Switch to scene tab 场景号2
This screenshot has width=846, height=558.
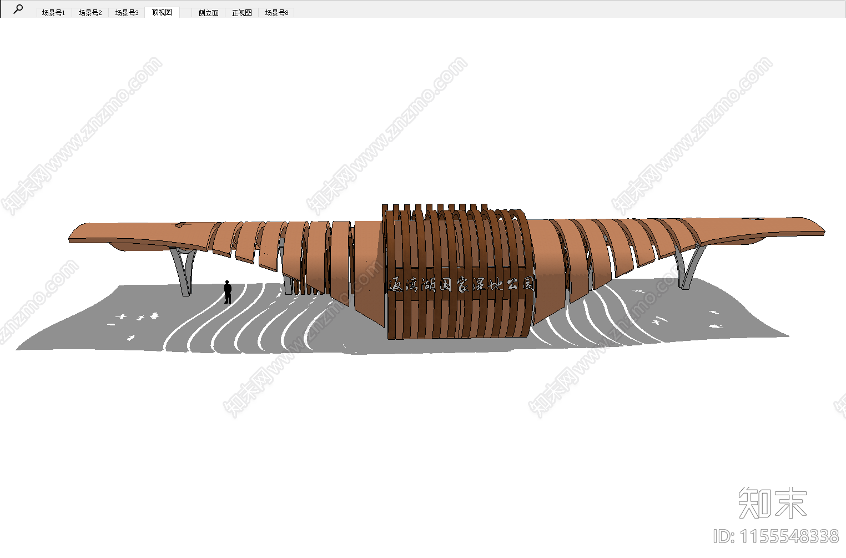(x=90, y=13)
